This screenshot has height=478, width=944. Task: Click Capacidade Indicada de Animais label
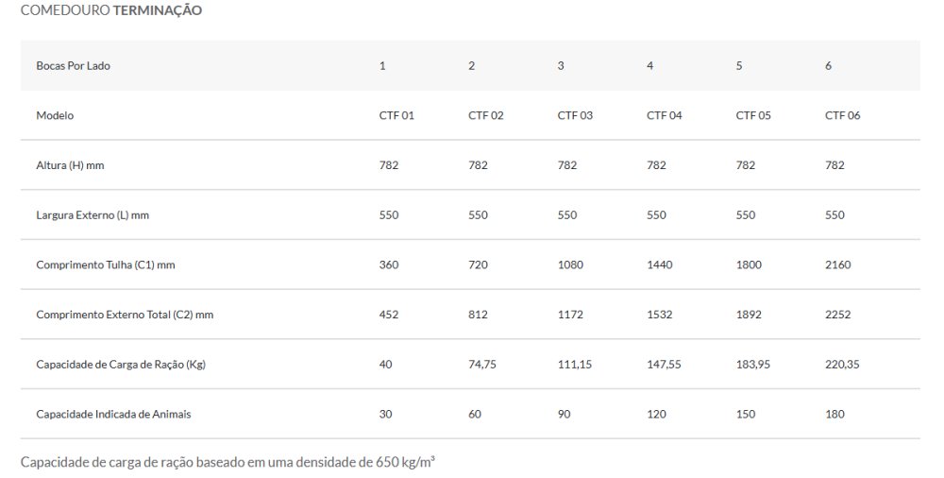pyautogui.click(x=105, y=414)
